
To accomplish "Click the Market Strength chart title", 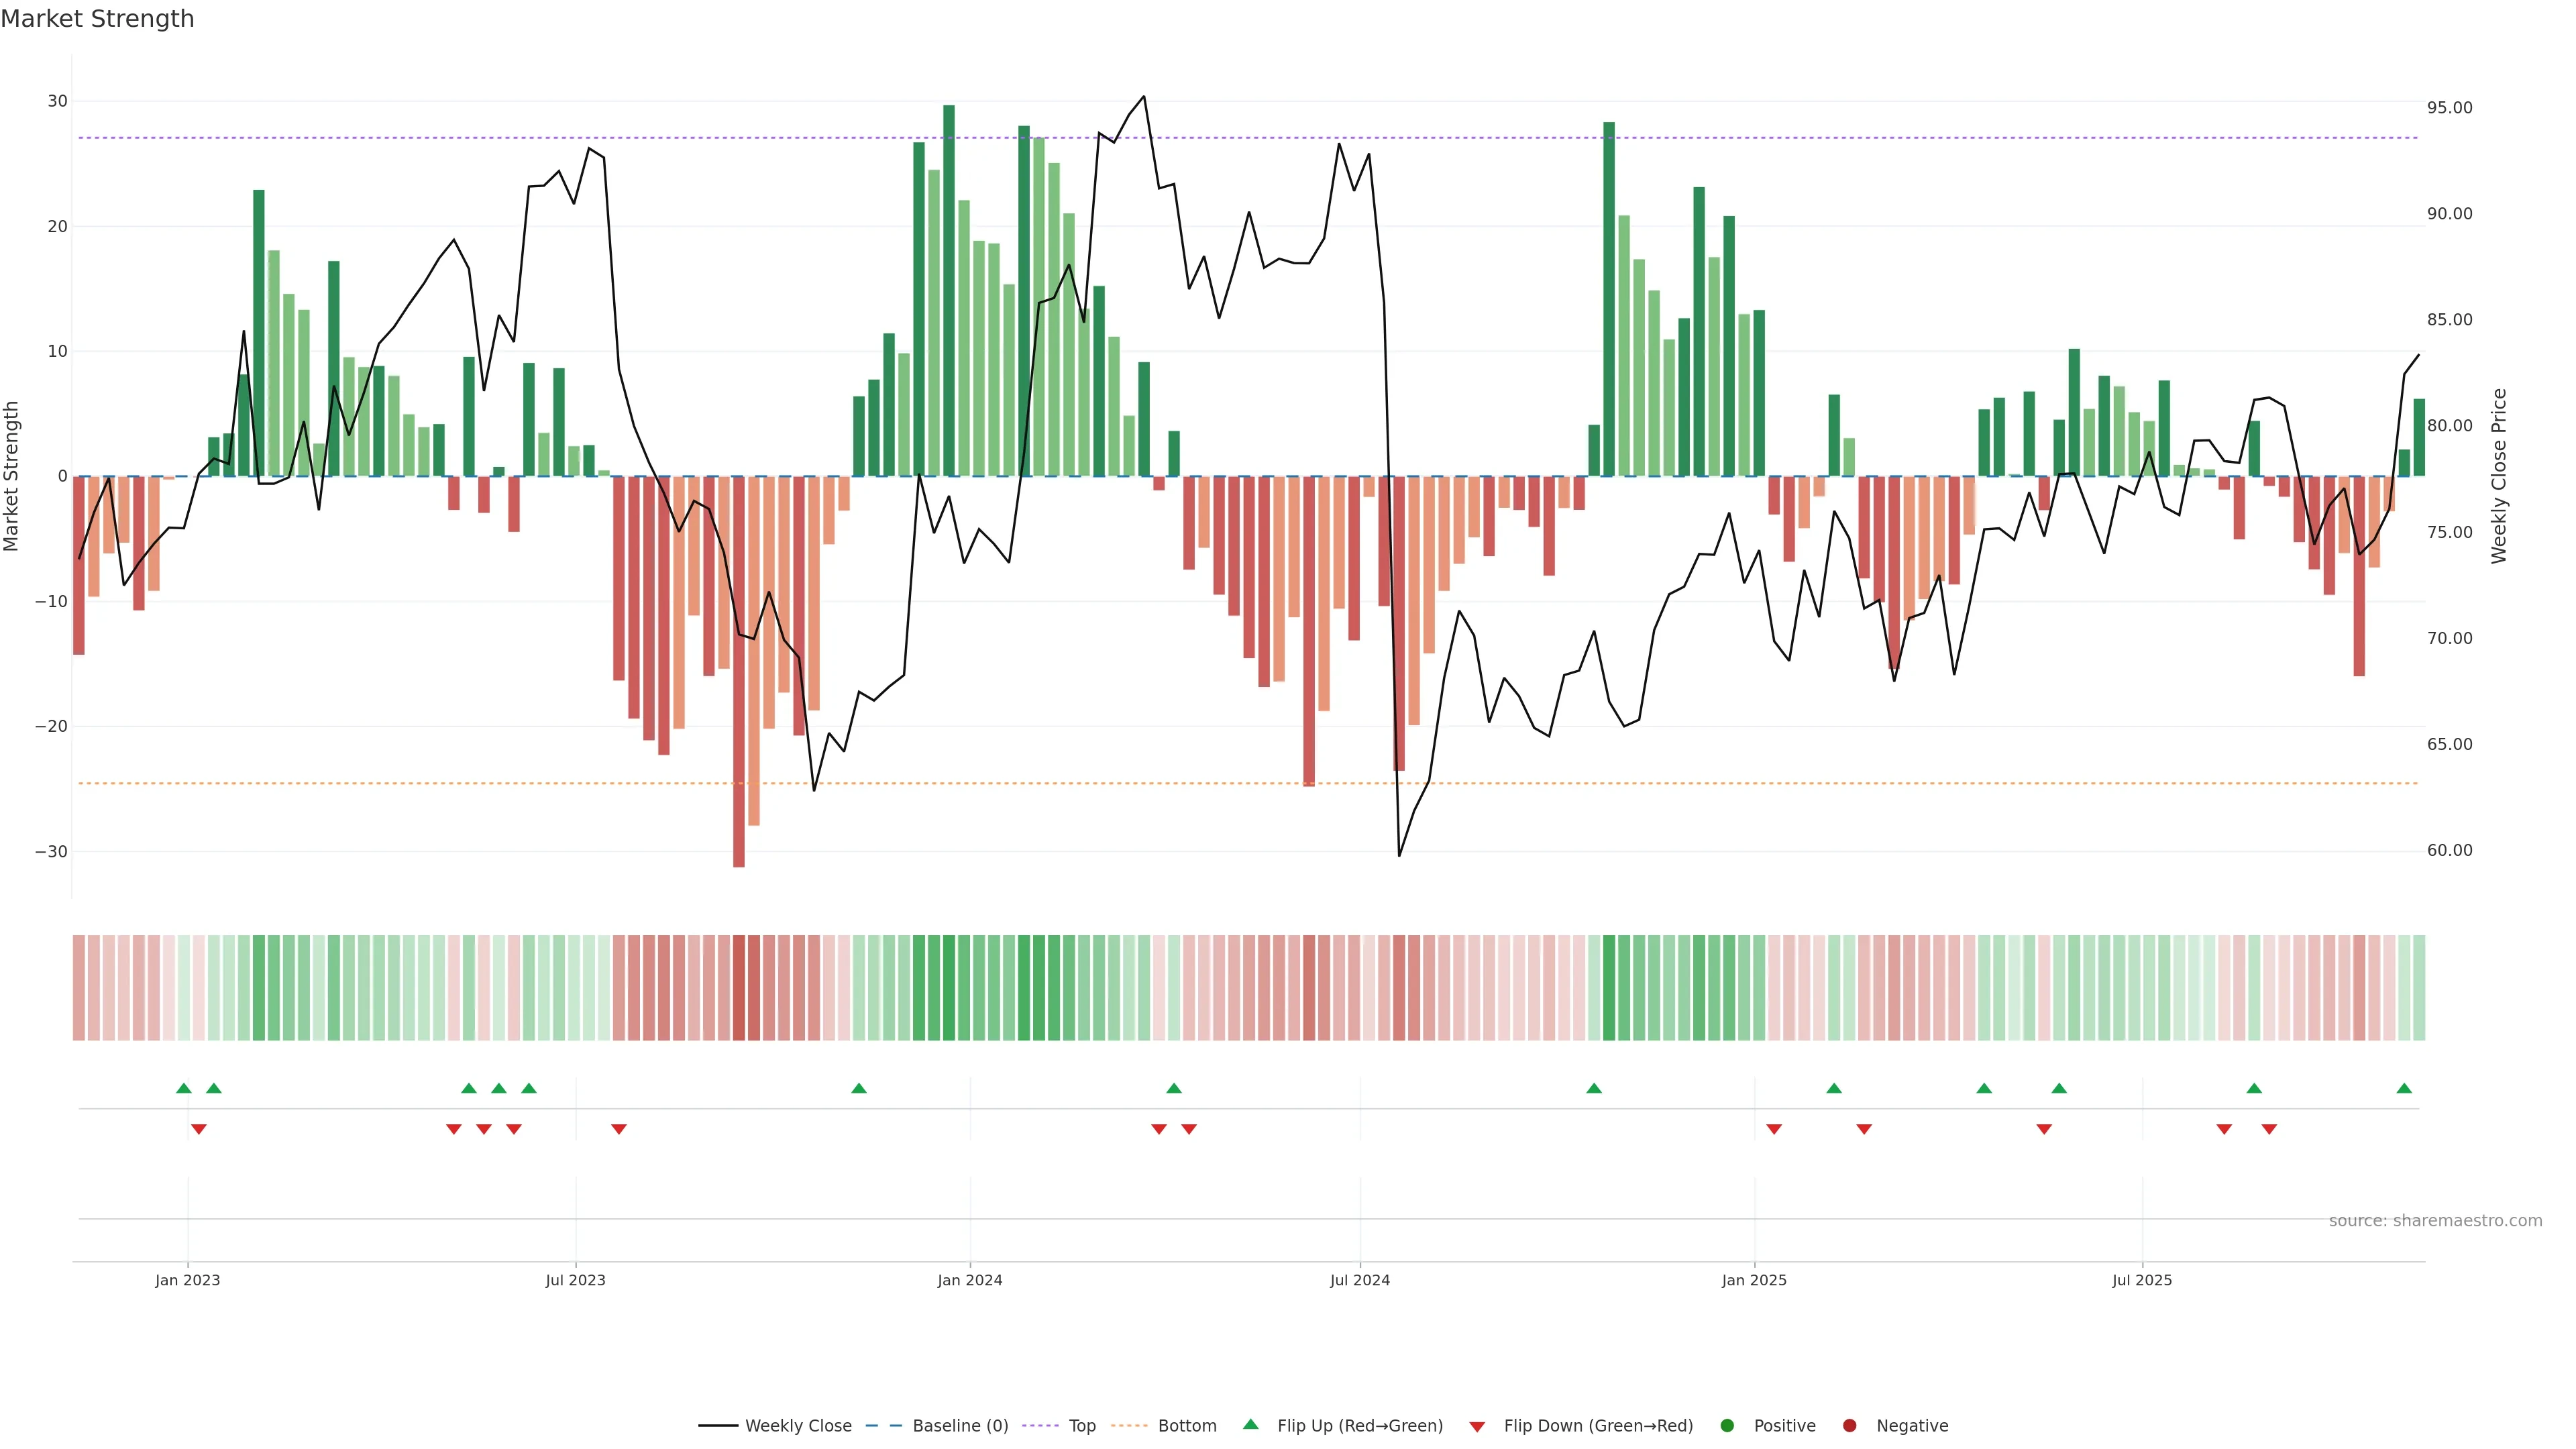I will tap(97, 19).
